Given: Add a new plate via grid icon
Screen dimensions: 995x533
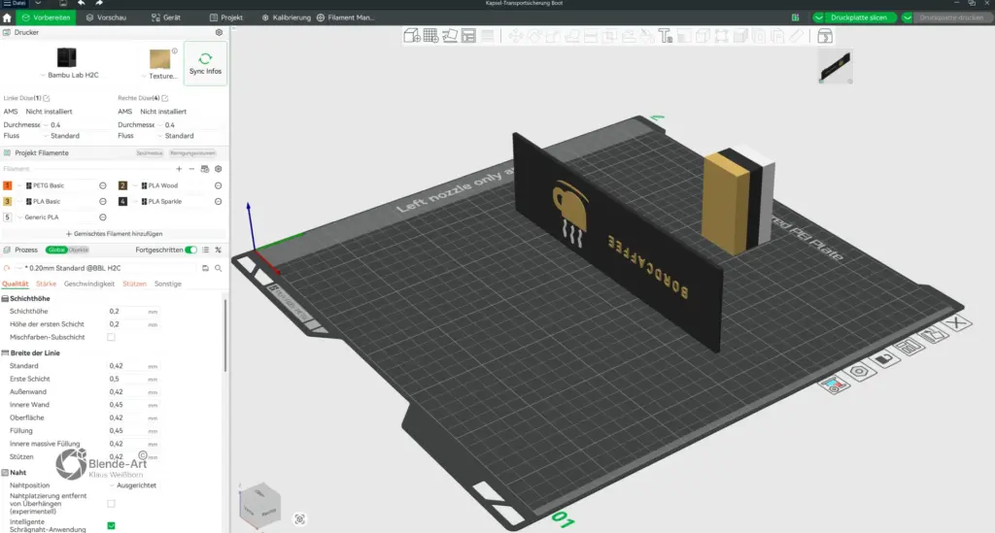Looking at the screenshot, I should point(430,36).
